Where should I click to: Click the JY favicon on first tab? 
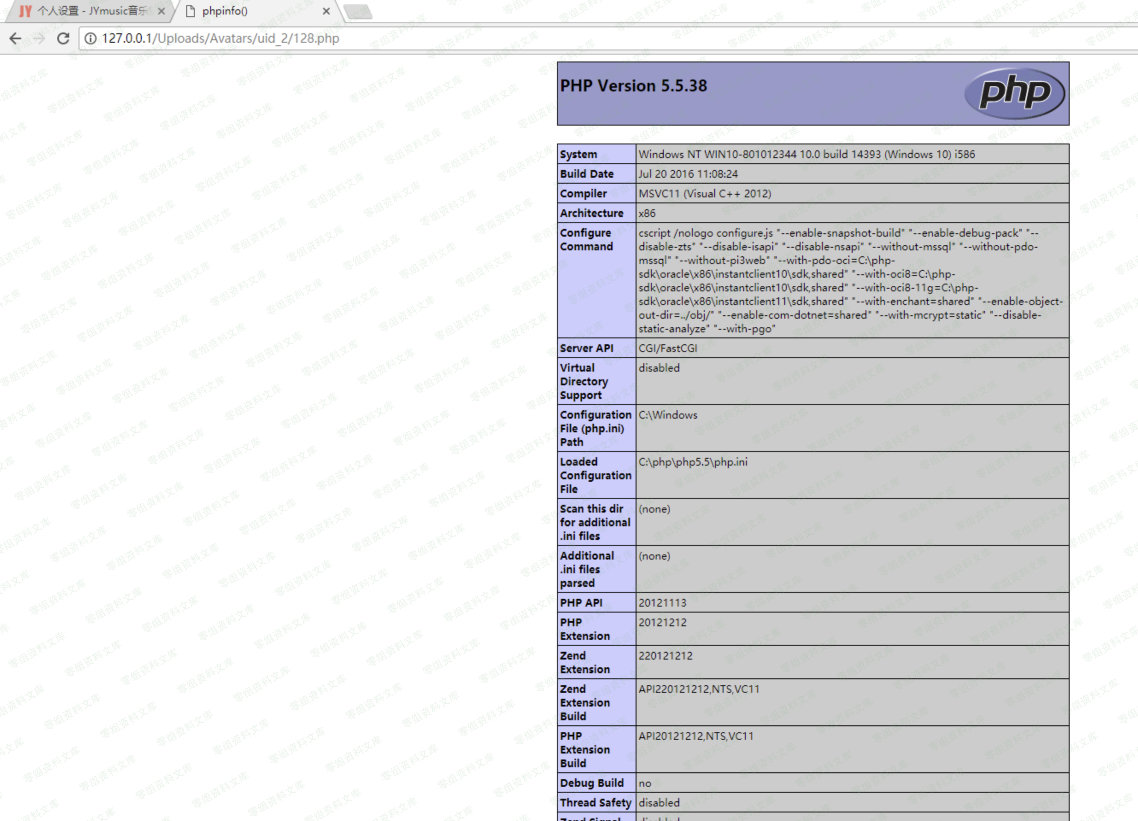(25, 11)
